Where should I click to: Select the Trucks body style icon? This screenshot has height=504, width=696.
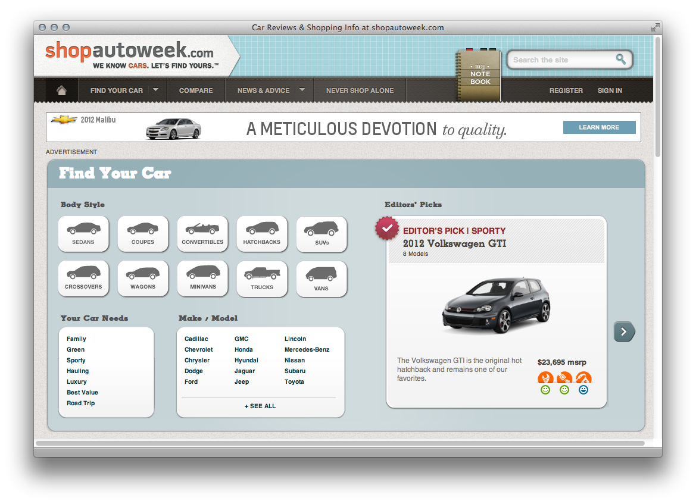coord(262,279)
